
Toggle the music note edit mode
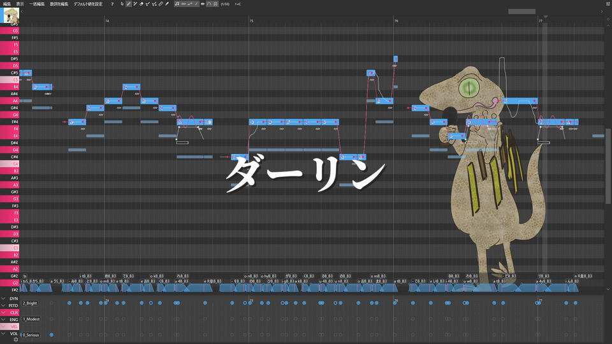(177, 4)
